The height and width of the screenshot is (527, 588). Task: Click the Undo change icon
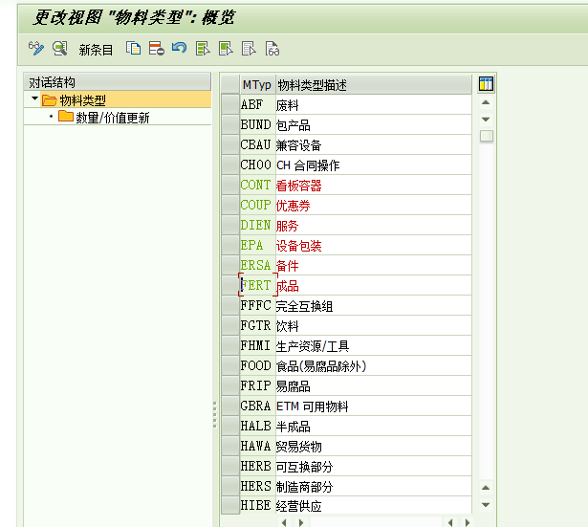click(x=179, y=49)
